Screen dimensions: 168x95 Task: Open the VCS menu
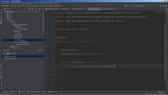coord(39,3)
